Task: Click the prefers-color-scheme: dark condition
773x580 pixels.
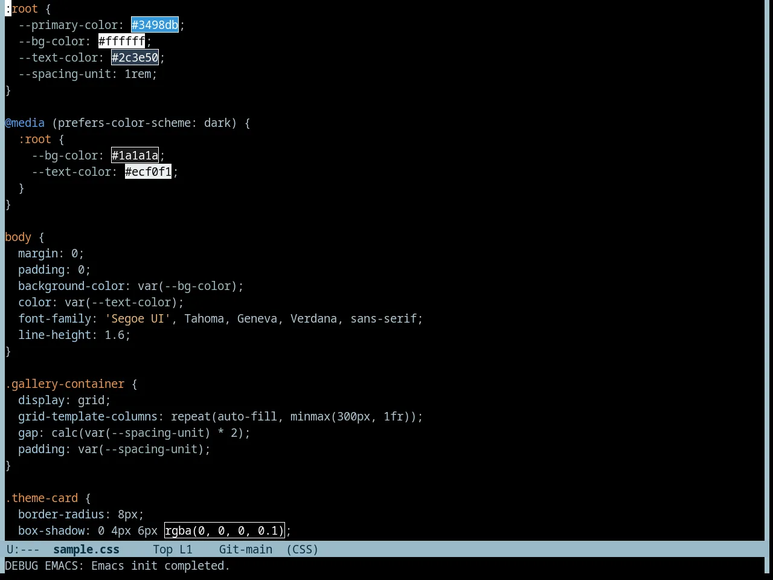Action: coord(144,123)
